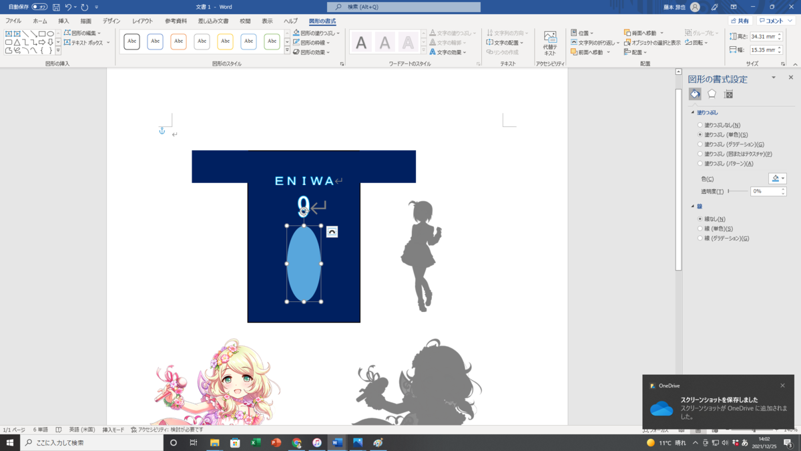The height and width of the screenshot is (451, 801).
Task: Open the 色(C) fill color picker
Action: pyautogui.click(x=778, y=178)
